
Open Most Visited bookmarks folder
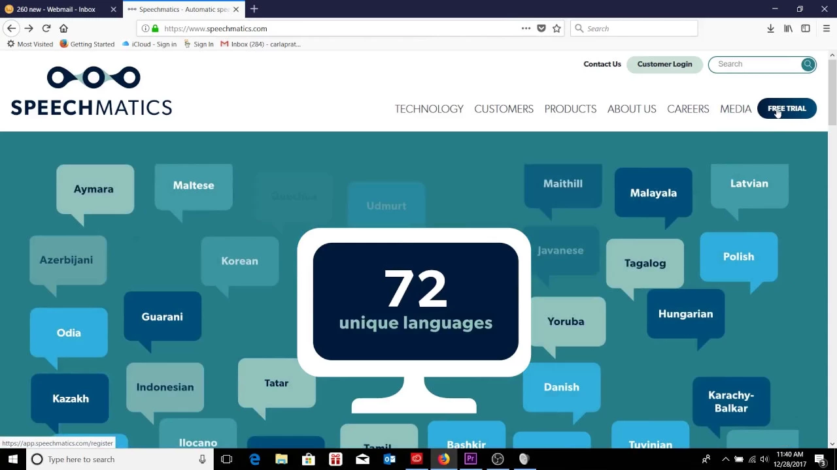click(x=30, y=44)
